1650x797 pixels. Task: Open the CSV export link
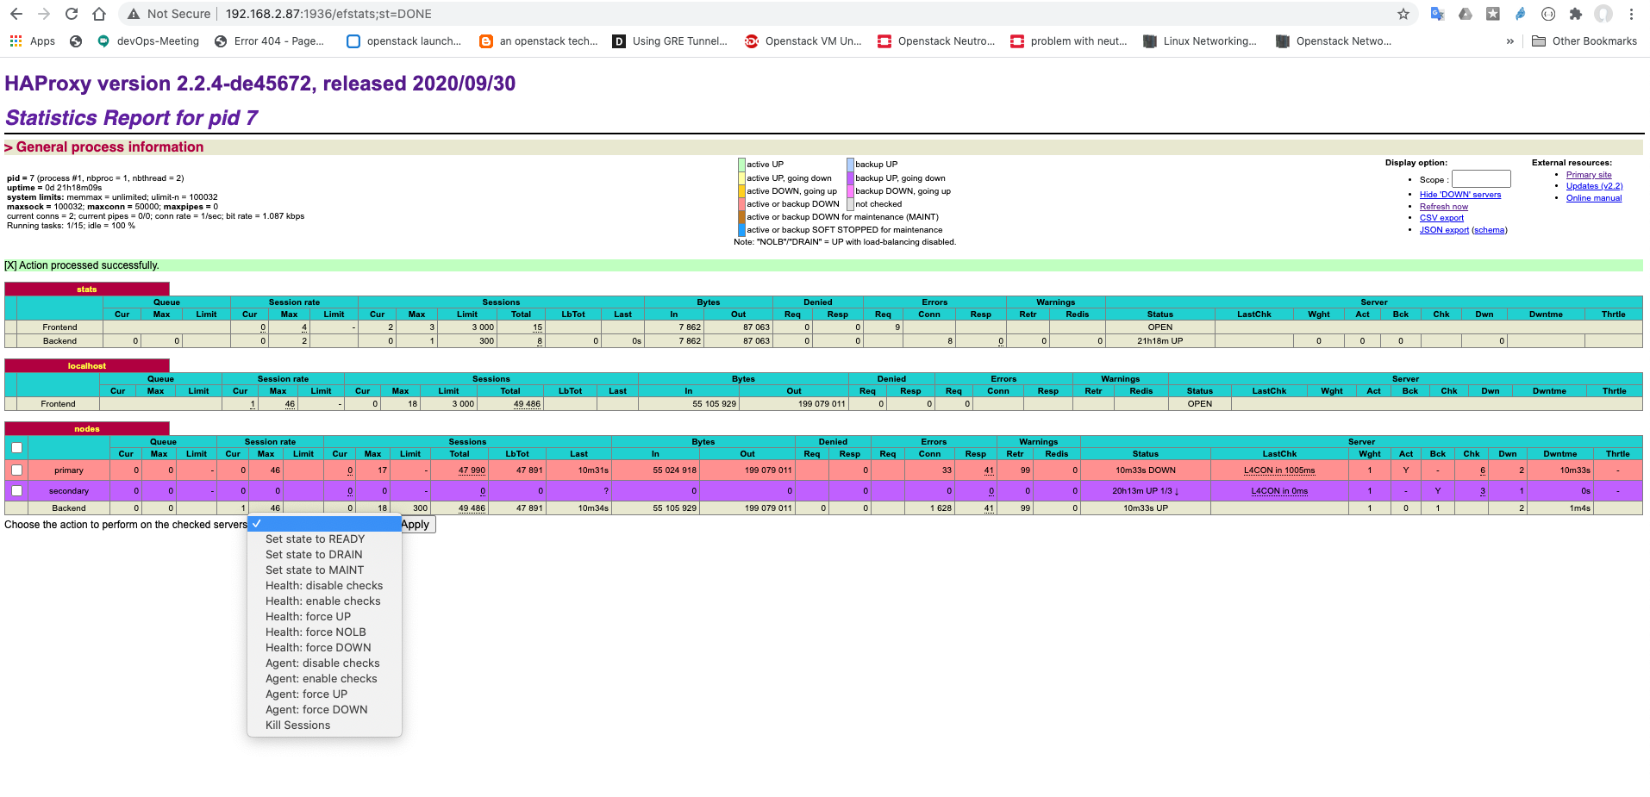click(1441, 218)
